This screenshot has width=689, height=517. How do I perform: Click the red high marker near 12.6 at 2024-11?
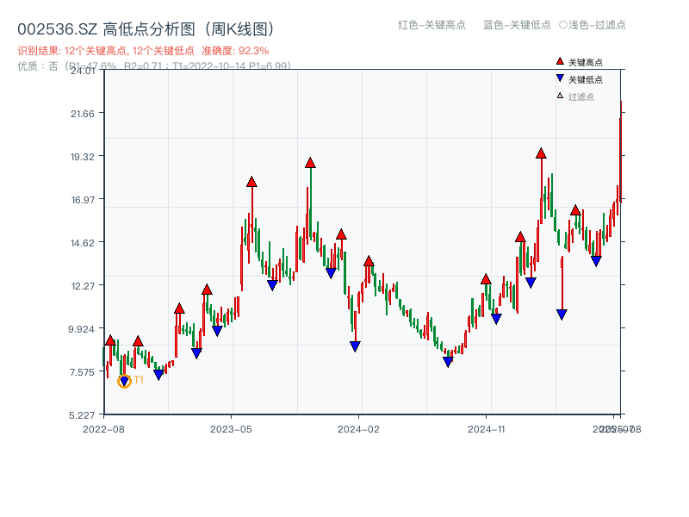(x=486, y=278)
